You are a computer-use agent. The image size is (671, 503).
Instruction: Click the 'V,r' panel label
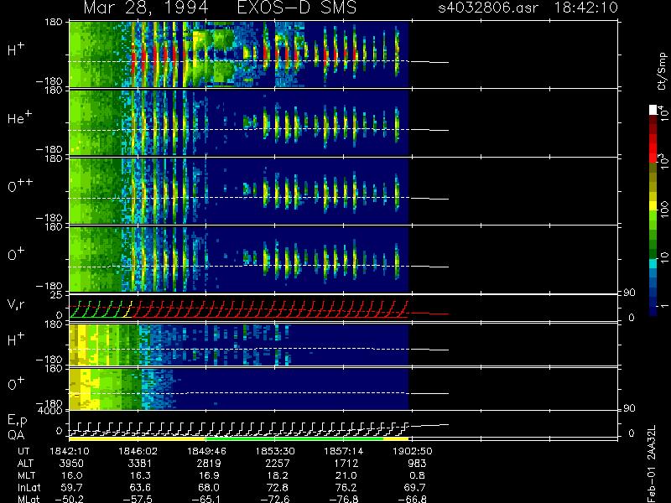tap(16, 304)
